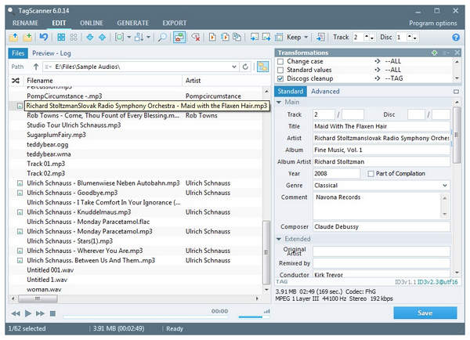Click in the Album field
The image size is (470, 340).
pyautogui.click(x=381, y=150)
